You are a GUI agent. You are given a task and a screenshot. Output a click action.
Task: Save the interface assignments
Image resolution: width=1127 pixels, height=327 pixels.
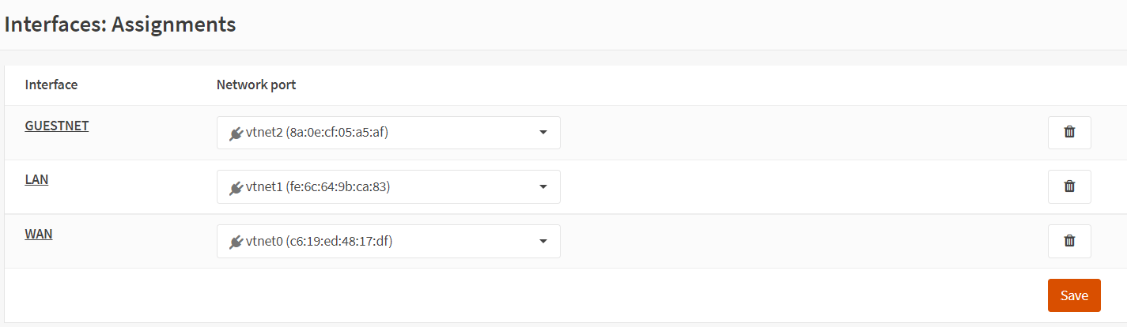(1074, 295)
